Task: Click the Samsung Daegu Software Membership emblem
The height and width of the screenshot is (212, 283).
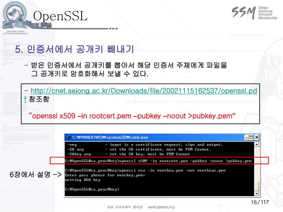Action: pos(15,18)
